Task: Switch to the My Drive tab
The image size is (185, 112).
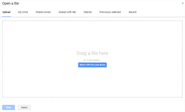Action: click(x=23, y=12)
